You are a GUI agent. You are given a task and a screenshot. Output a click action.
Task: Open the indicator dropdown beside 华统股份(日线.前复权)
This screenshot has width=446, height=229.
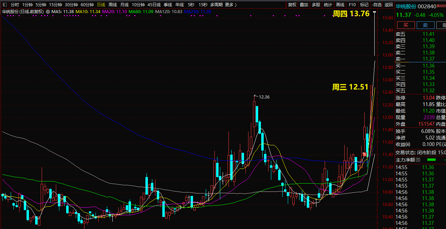48,12
